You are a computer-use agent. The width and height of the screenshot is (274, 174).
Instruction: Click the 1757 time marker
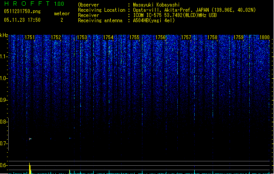(x=186, y=38)
